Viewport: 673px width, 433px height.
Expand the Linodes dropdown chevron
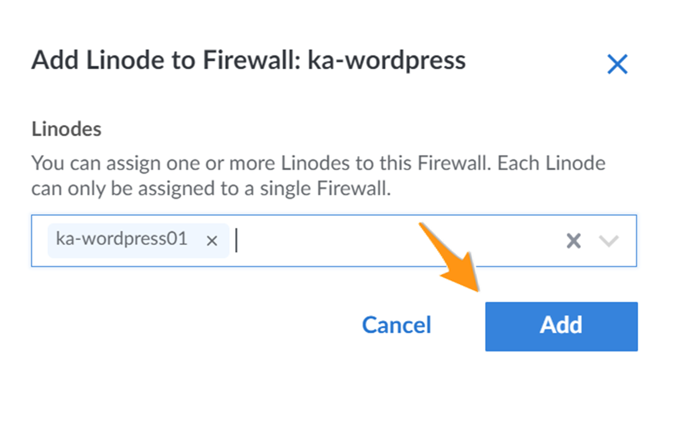(608, 241)
